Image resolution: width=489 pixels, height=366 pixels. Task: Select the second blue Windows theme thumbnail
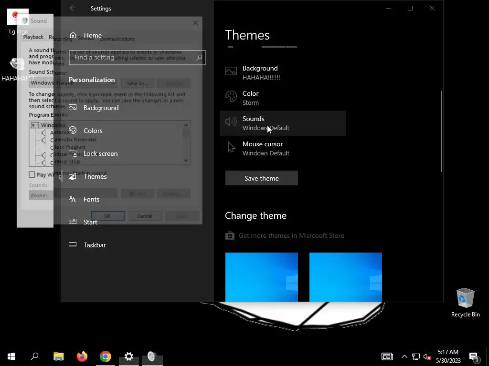pyautogui.click(x=346, y=277)
